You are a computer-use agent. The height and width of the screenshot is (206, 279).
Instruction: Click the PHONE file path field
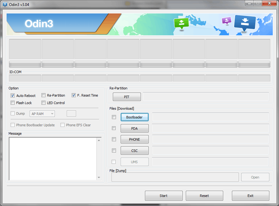[210, 139]
